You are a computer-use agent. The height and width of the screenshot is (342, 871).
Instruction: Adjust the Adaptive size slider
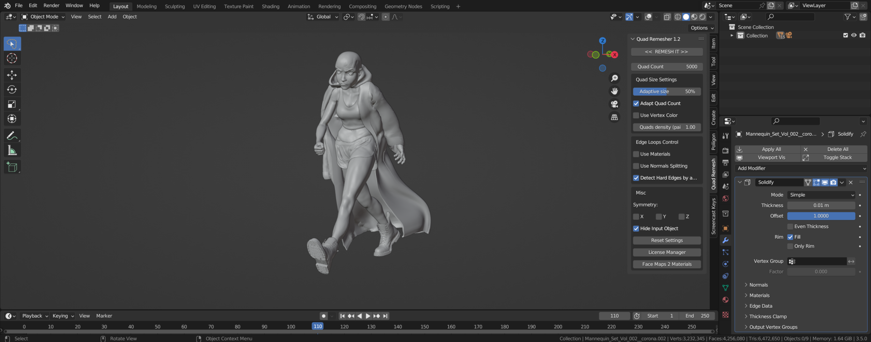[666, 92]
